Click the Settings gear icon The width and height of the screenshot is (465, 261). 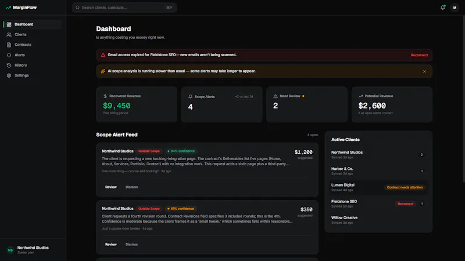tap(9, 75)
